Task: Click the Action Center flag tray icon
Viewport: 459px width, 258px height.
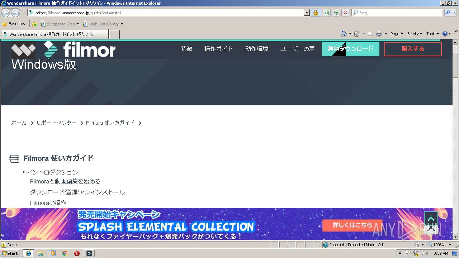Action: click(408, 253)
